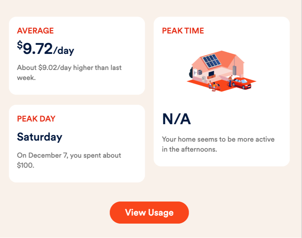The image size is (302, 238).
Task: Click the View Usage button
Action: pos(149,213)
